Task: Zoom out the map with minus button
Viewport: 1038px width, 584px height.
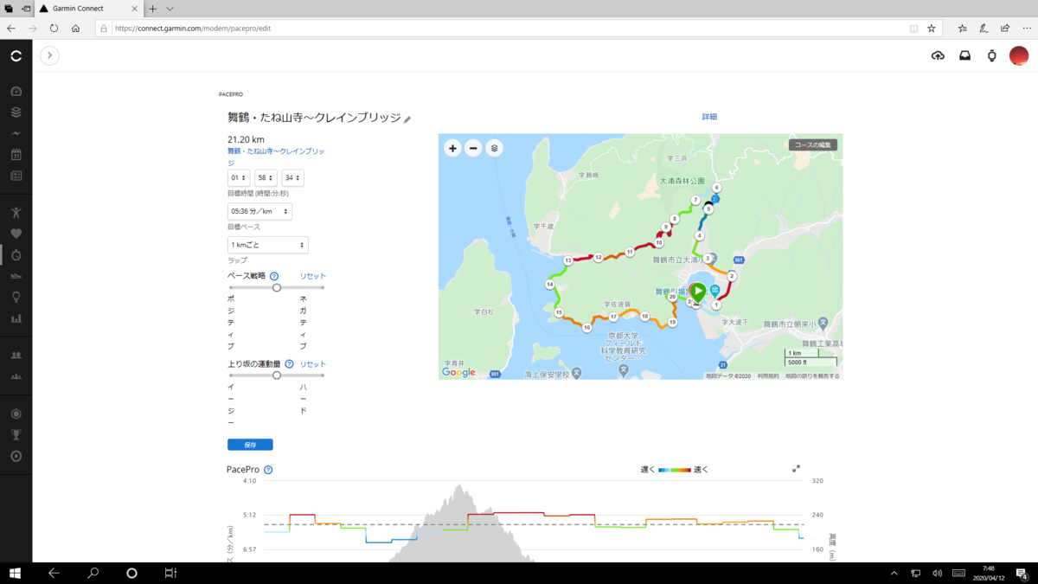Action: [473, 148]
